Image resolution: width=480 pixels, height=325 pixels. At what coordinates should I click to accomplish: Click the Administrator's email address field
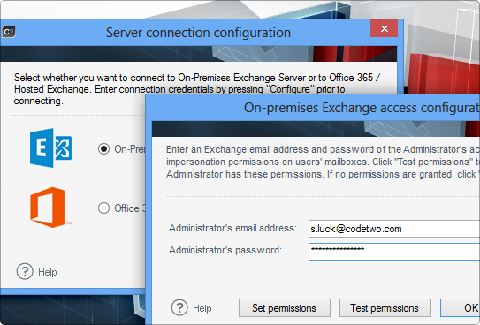click(394, 229)
